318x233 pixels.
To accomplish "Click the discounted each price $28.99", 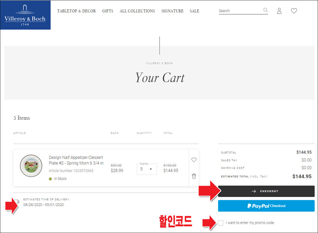I will pyautogui.click(x=117, y=171).
